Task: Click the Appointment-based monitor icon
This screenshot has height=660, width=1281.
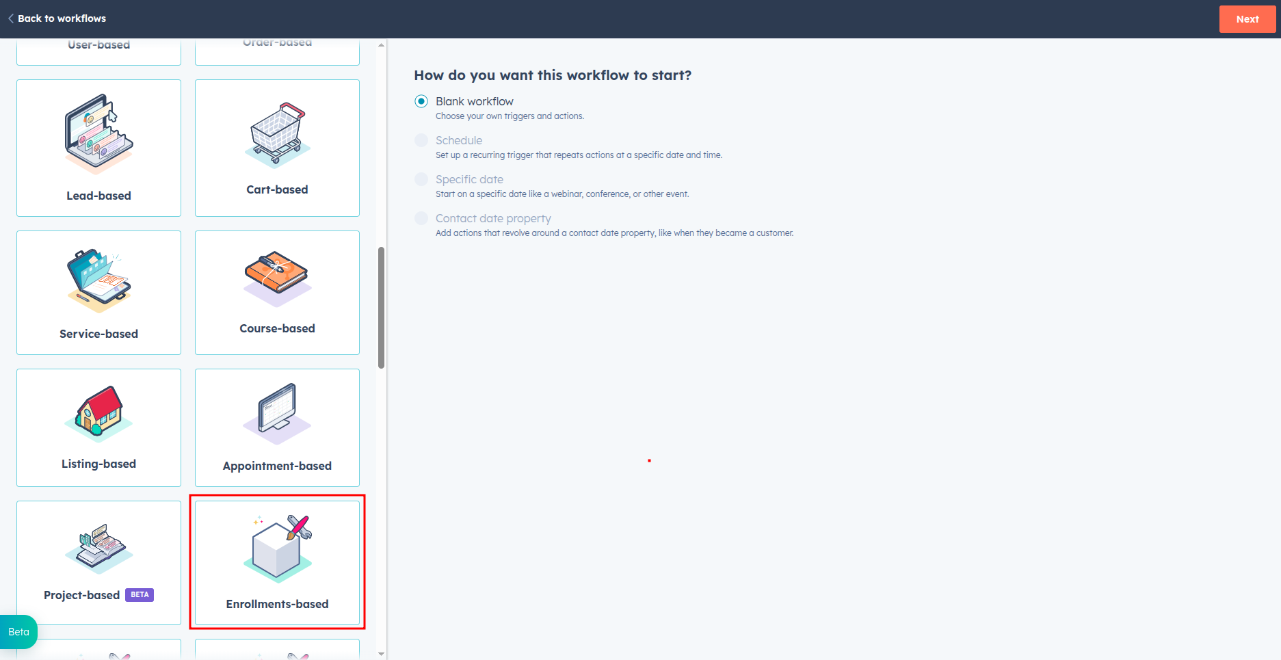Action: click(x=277, y=414)
